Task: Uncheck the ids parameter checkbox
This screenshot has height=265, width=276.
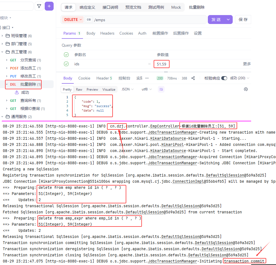Action: [x=66, y=64]
